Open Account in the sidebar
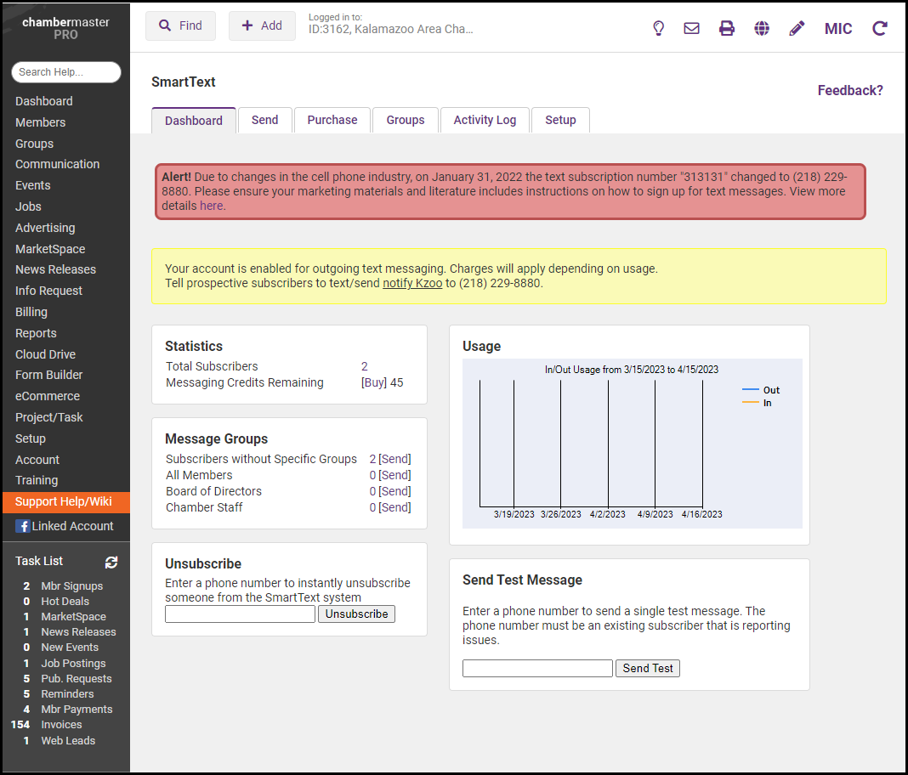The height and width of the screenshot is (775, 908). coord(37,460)
